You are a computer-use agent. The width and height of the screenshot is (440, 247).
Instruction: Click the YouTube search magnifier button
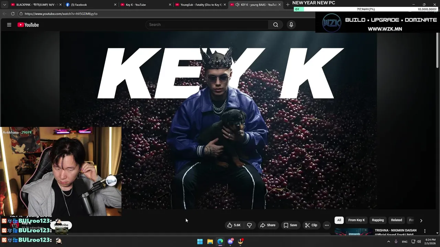[276, 25]
